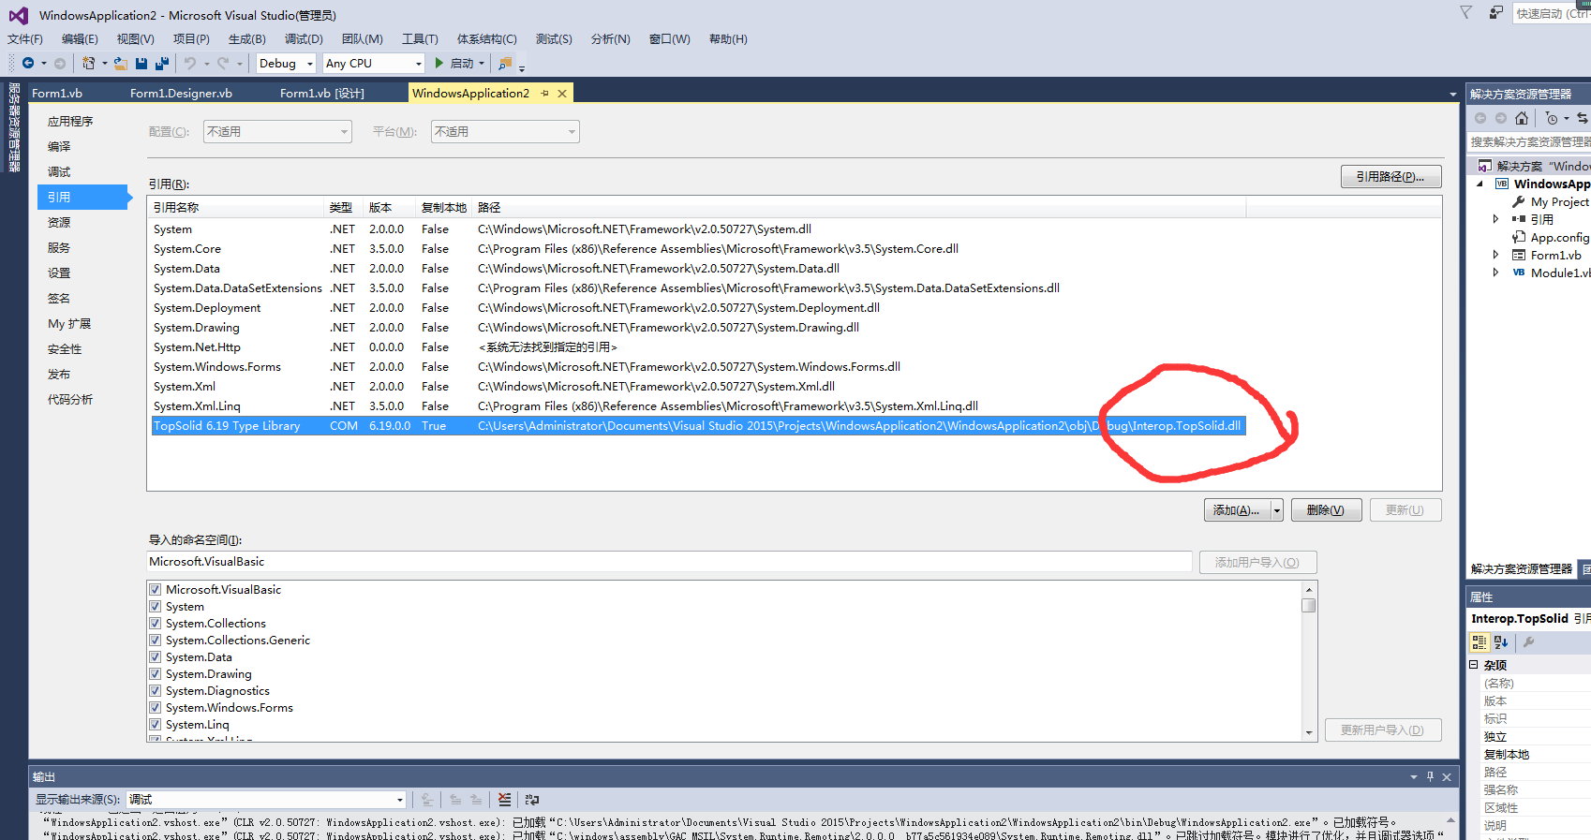Toggle the System.Collections namespace checkbox
Viewport: 1591px width, 840px height.
(x=156, y=623)
